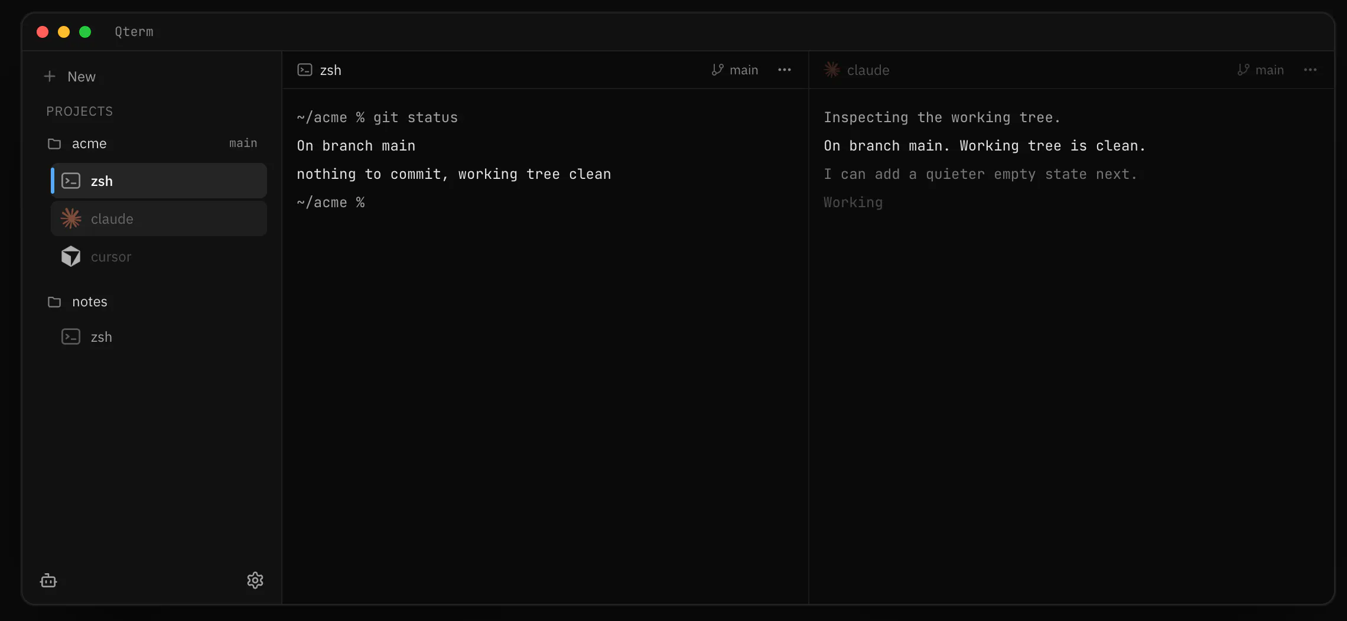Click the main branch label beside acme

click(243, 143)
